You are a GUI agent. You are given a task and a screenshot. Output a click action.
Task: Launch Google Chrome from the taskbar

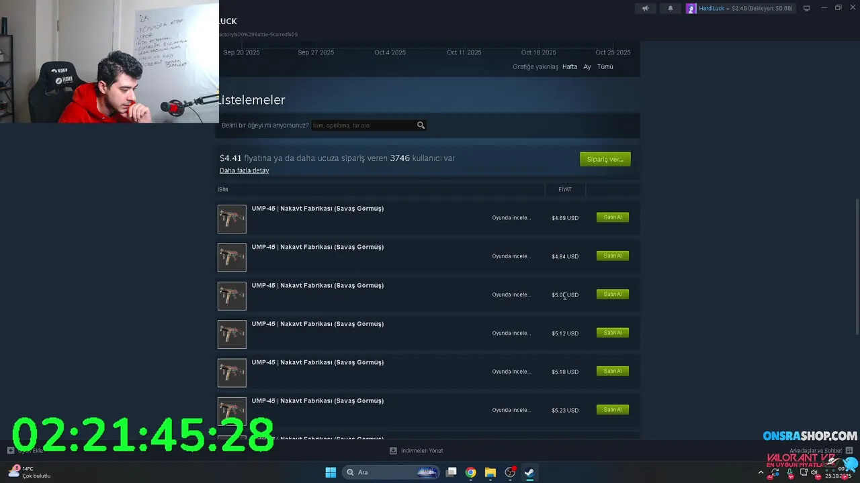click(x=471, y=472)
